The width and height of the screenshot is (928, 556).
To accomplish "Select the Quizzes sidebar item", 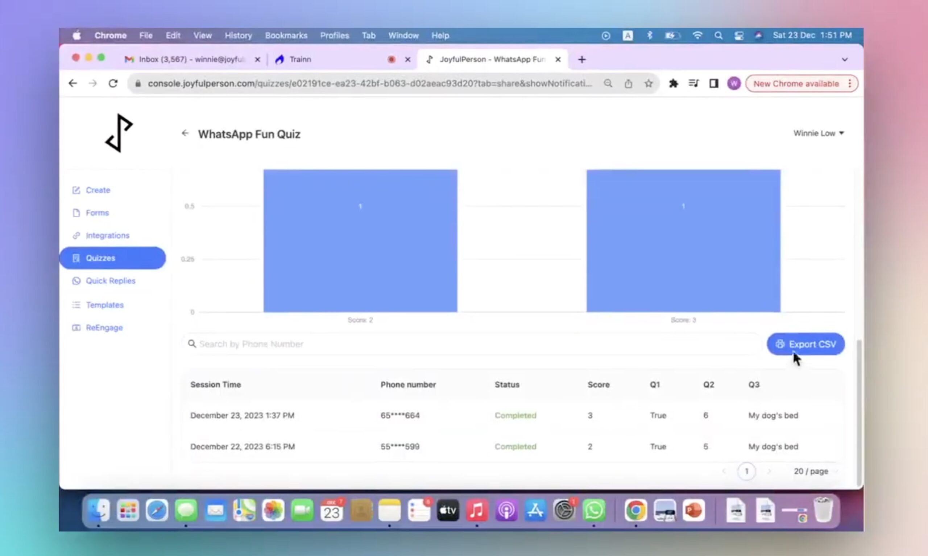I will tap(100, 258).
